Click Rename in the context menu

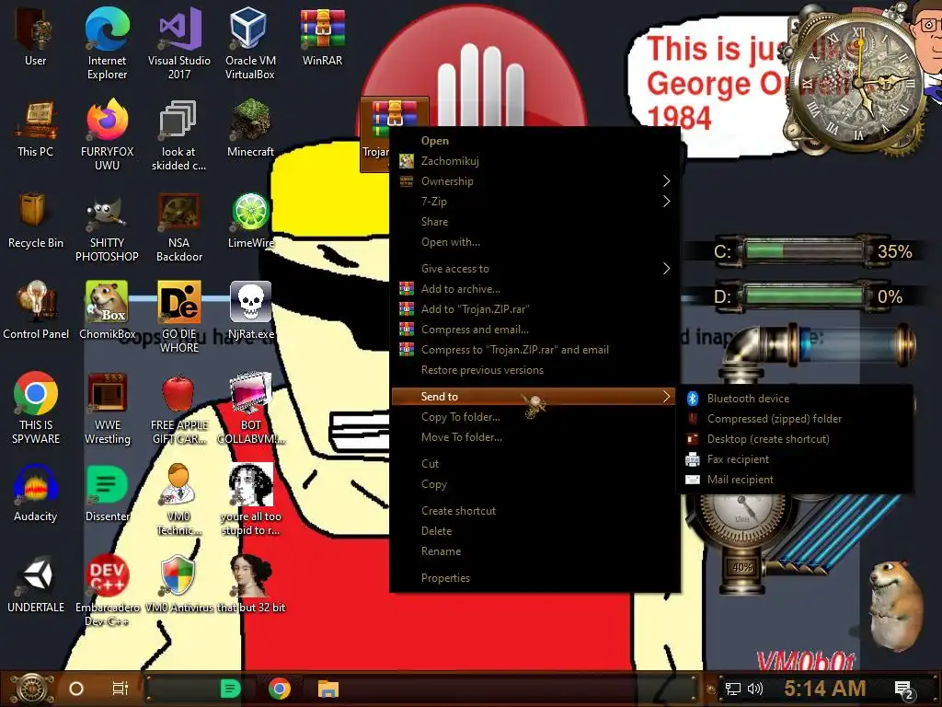coord(534,552)
